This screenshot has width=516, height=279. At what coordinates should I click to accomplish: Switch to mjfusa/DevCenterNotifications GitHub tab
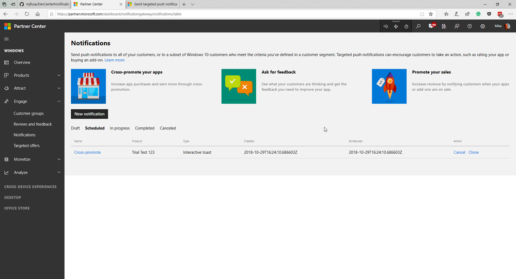click(44, 4)
